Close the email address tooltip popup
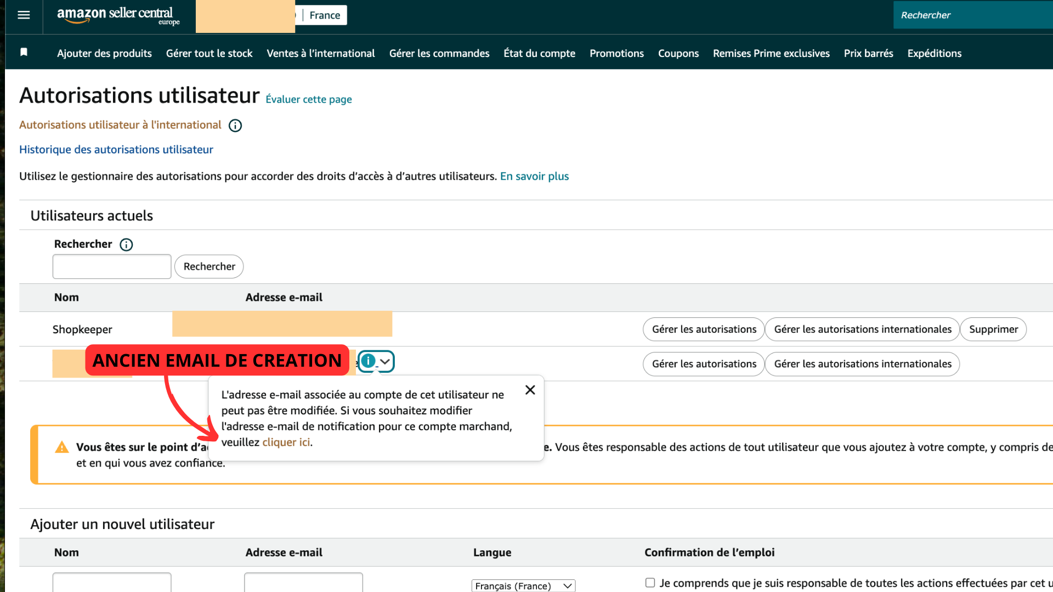The image size is (1053, 592). click(x=530, y=390)
